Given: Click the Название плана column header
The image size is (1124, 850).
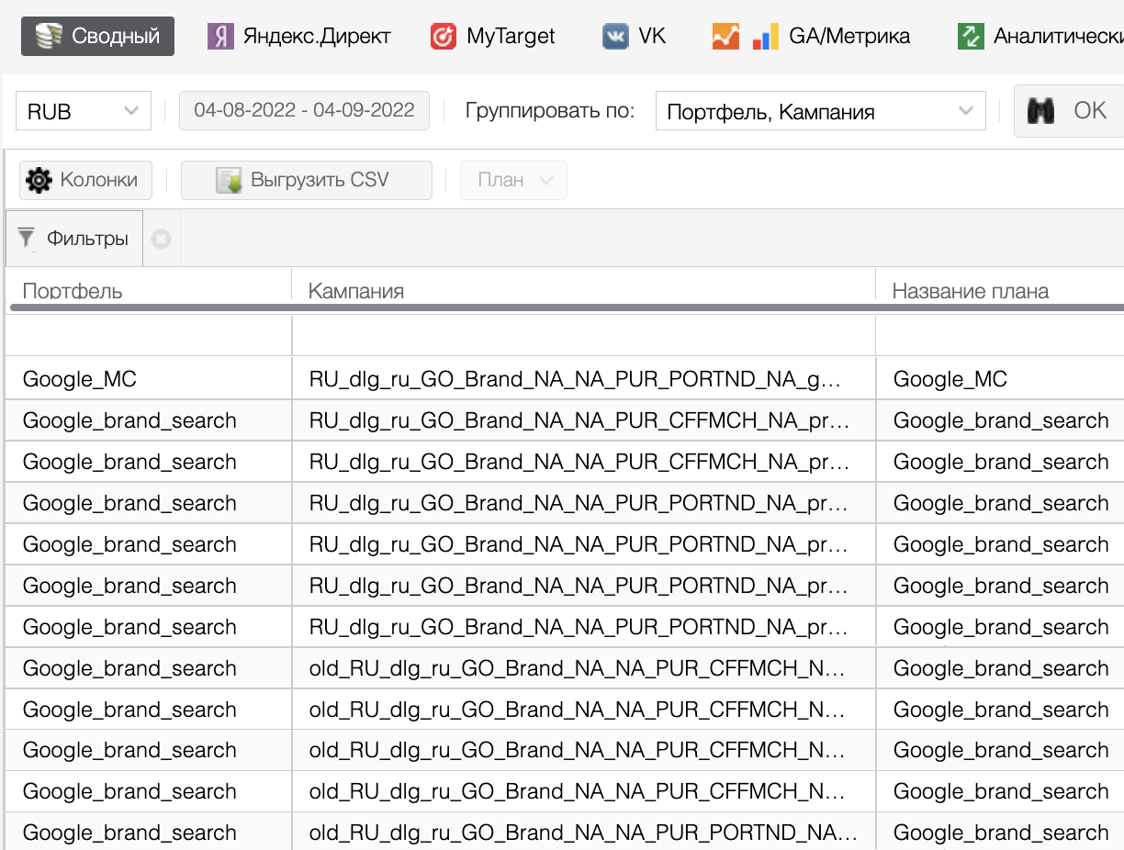Looking at the screenshot, I should 971,291.
